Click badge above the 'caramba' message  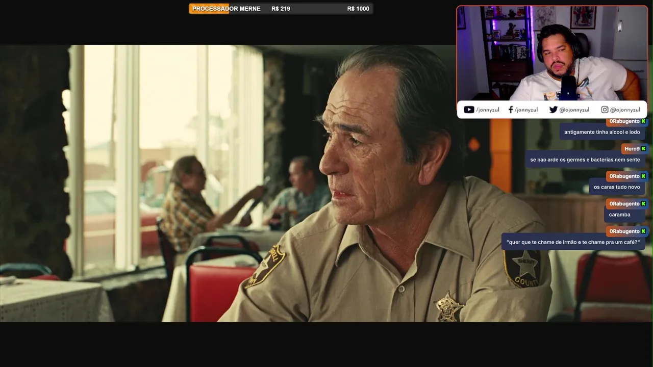coord(643,204)
